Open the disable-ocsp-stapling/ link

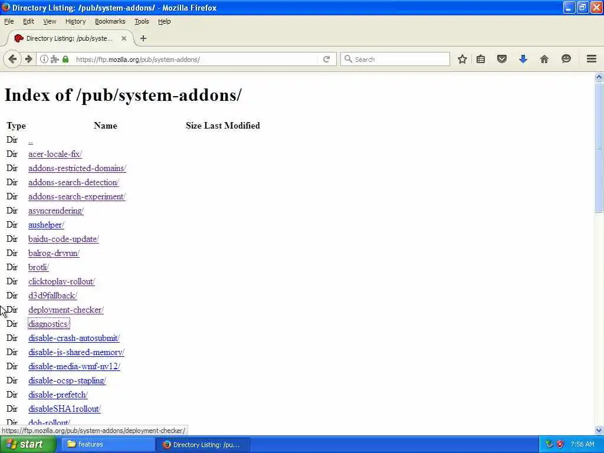[67, 380]
